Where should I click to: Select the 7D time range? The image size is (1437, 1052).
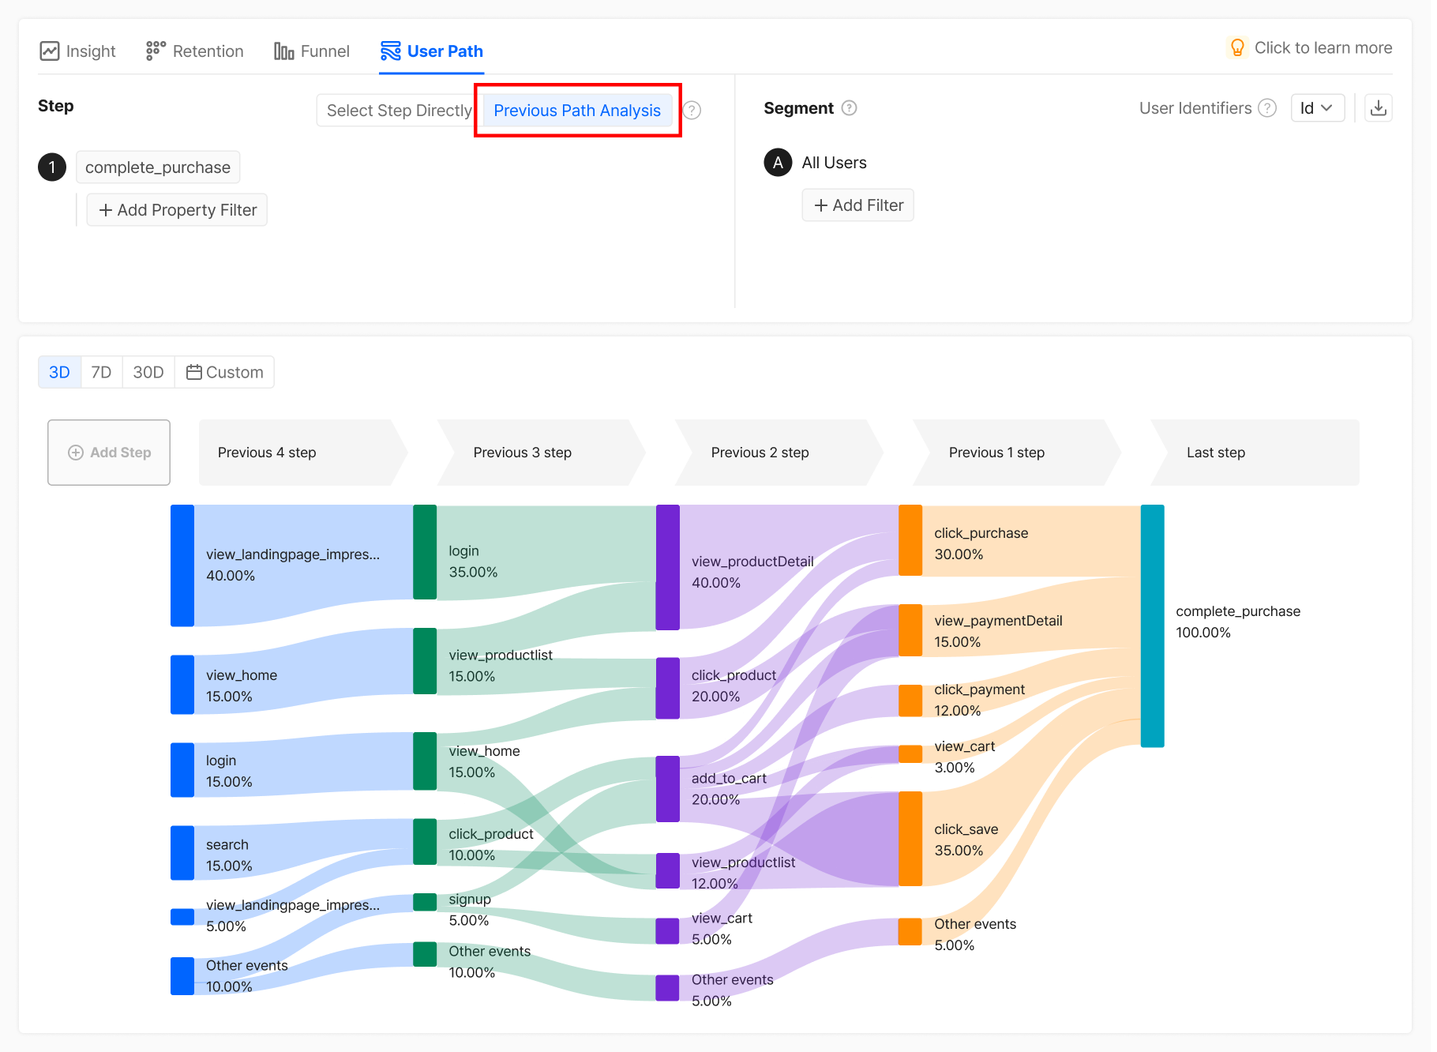click(x=101, y=372)
